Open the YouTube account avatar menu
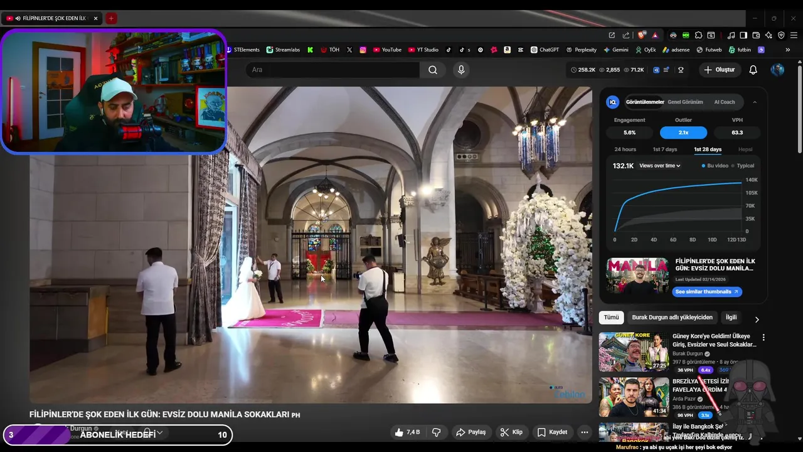803x452 pixels. coord(777,70)
